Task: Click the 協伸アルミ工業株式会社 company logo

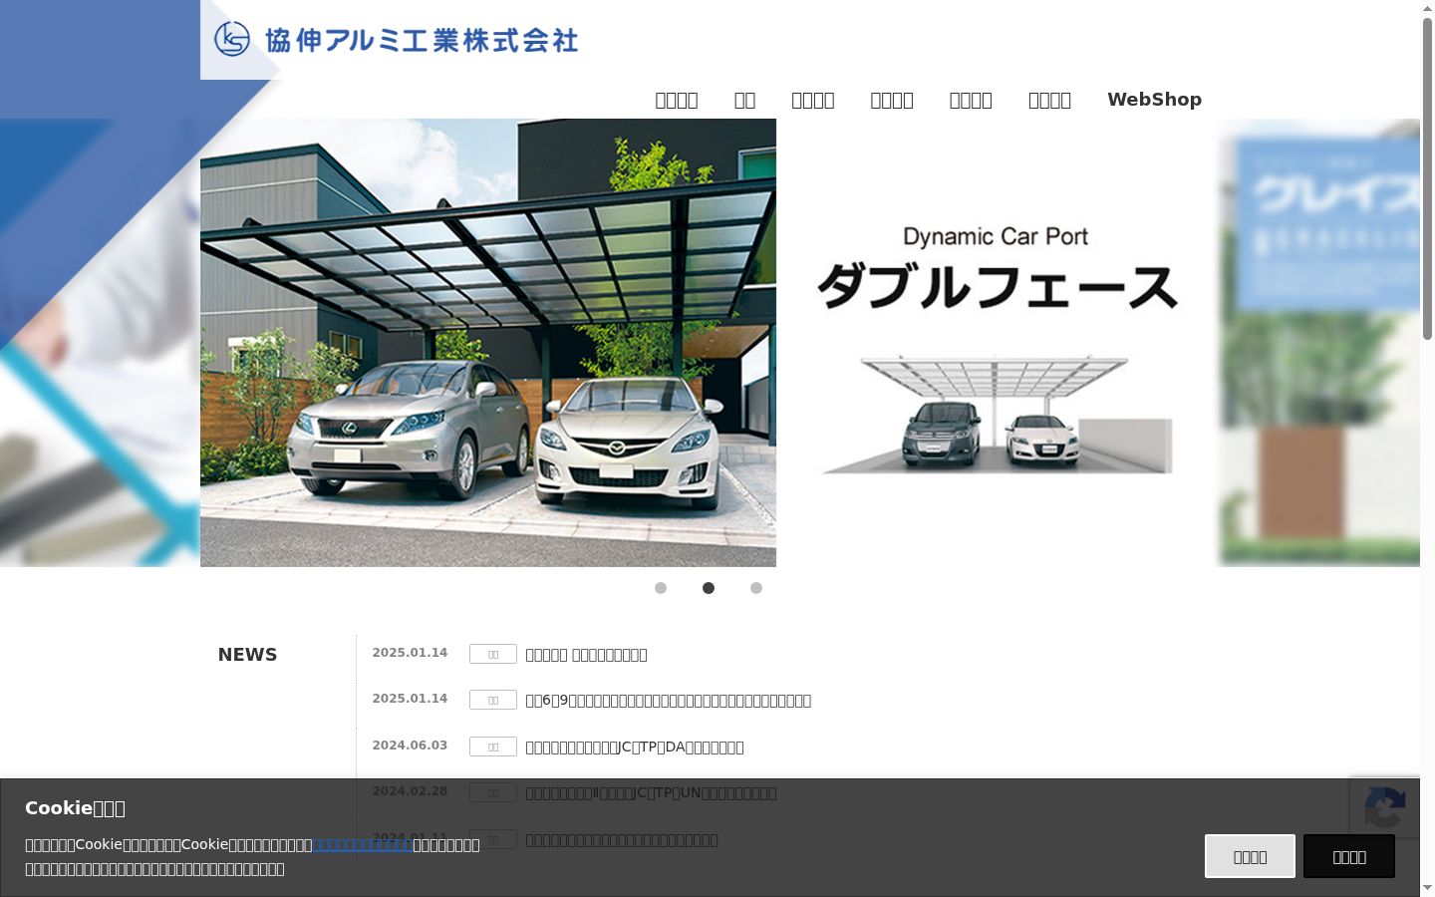Action: pyautogui.click(x=396, y=40)
